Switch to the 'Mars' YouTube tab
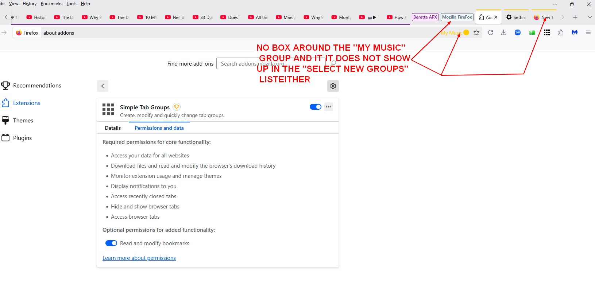 click(286, 17)
